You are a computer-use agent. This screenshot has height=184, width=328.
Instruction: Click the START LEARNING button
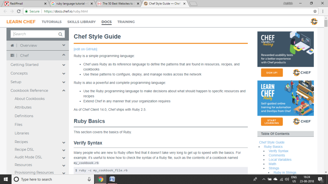272,122
